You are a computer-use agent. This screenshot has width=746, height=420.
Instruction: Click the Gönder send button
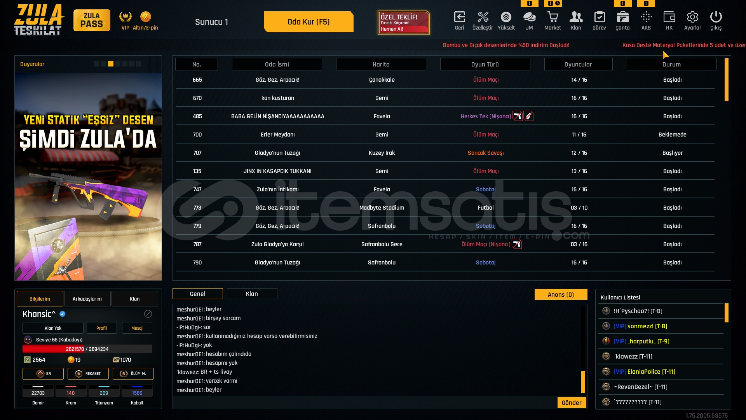572,402
